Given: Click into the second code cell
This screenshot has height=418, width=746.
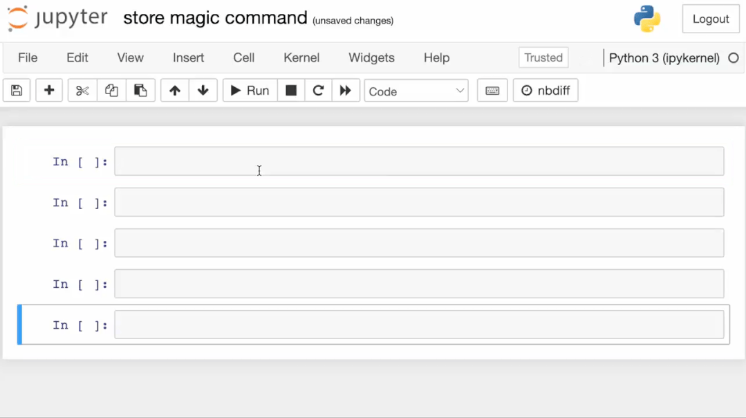Looking at the screenshot, I should [x=419, y=202].
